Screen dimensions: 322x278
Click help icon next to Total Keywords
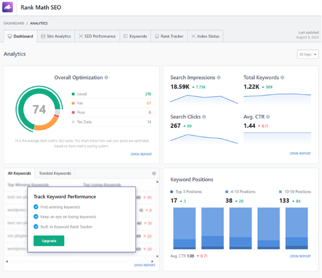click(283, 78)
